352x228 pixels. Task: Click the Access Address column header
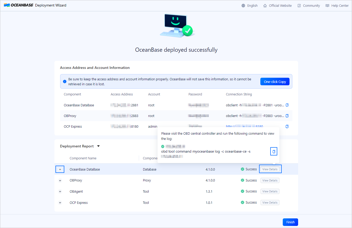point(122,94)
